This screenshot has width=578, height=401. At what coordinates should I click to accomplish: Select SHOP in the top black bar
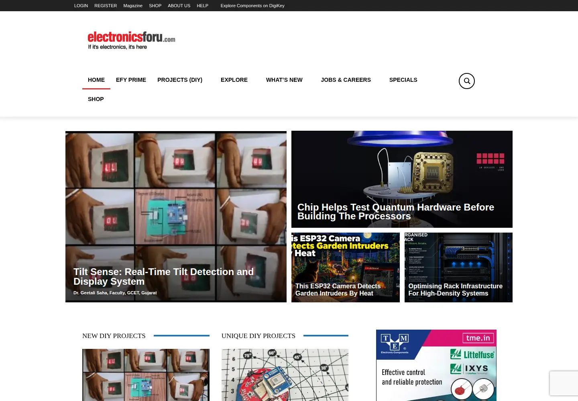coord(155,6)
